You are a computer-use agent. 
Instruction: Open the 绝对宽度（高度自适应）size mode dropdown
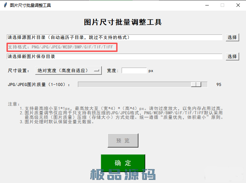(68, 70)
